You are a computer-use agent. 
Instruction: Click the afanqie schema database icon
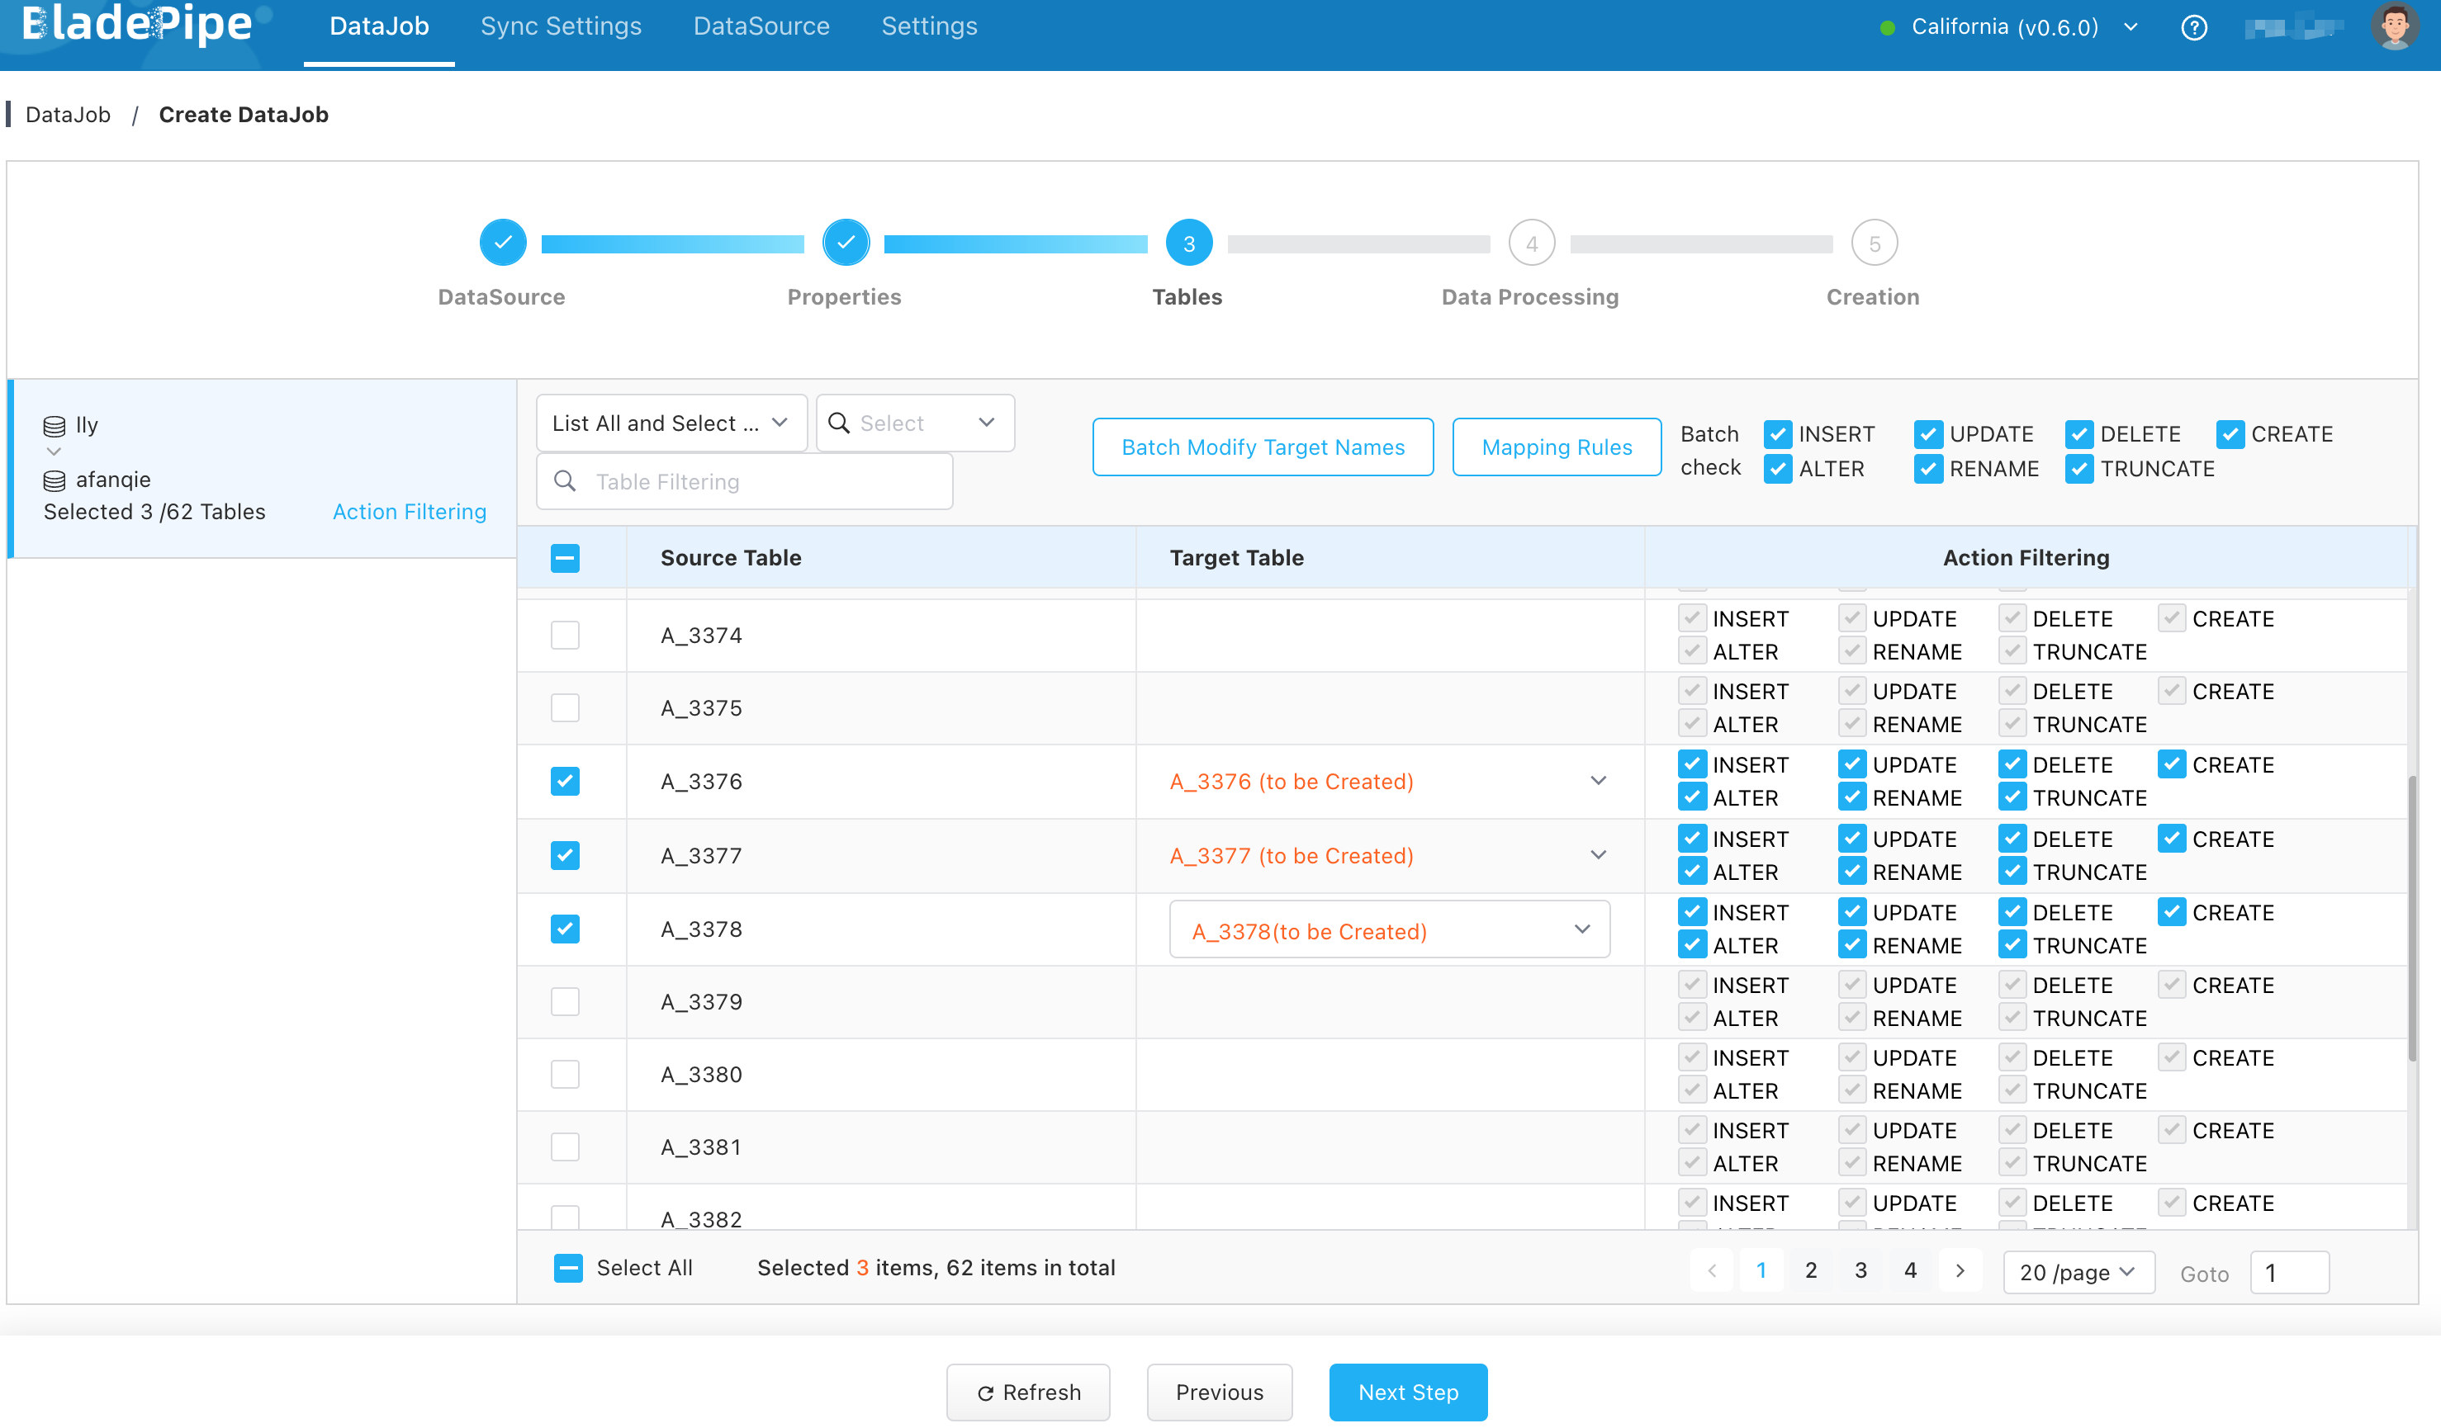coord(55,480)
